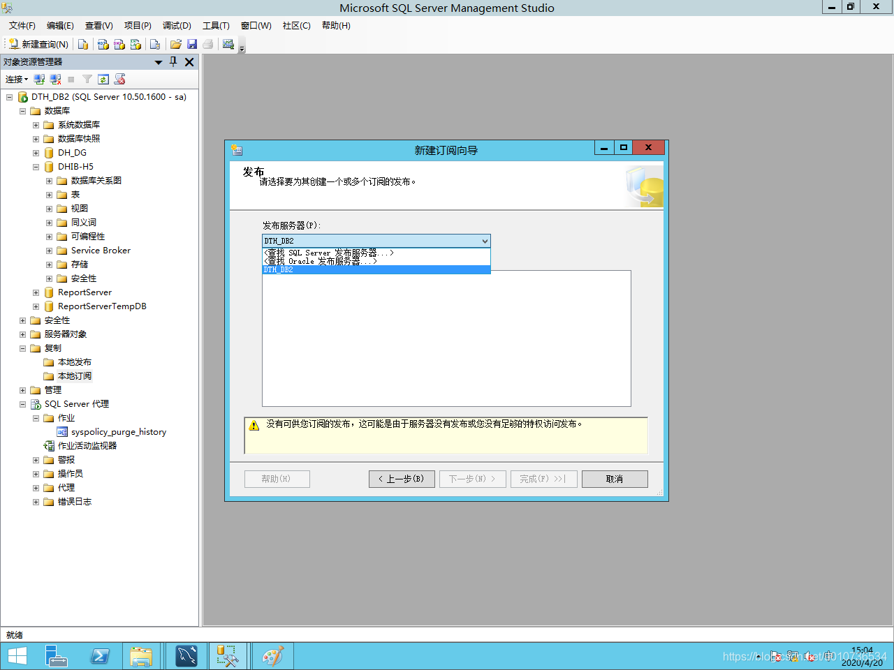This screenshot has width=894, height=670.
Task: Open a Database Engine Query
Action: (x=84, y=44)
